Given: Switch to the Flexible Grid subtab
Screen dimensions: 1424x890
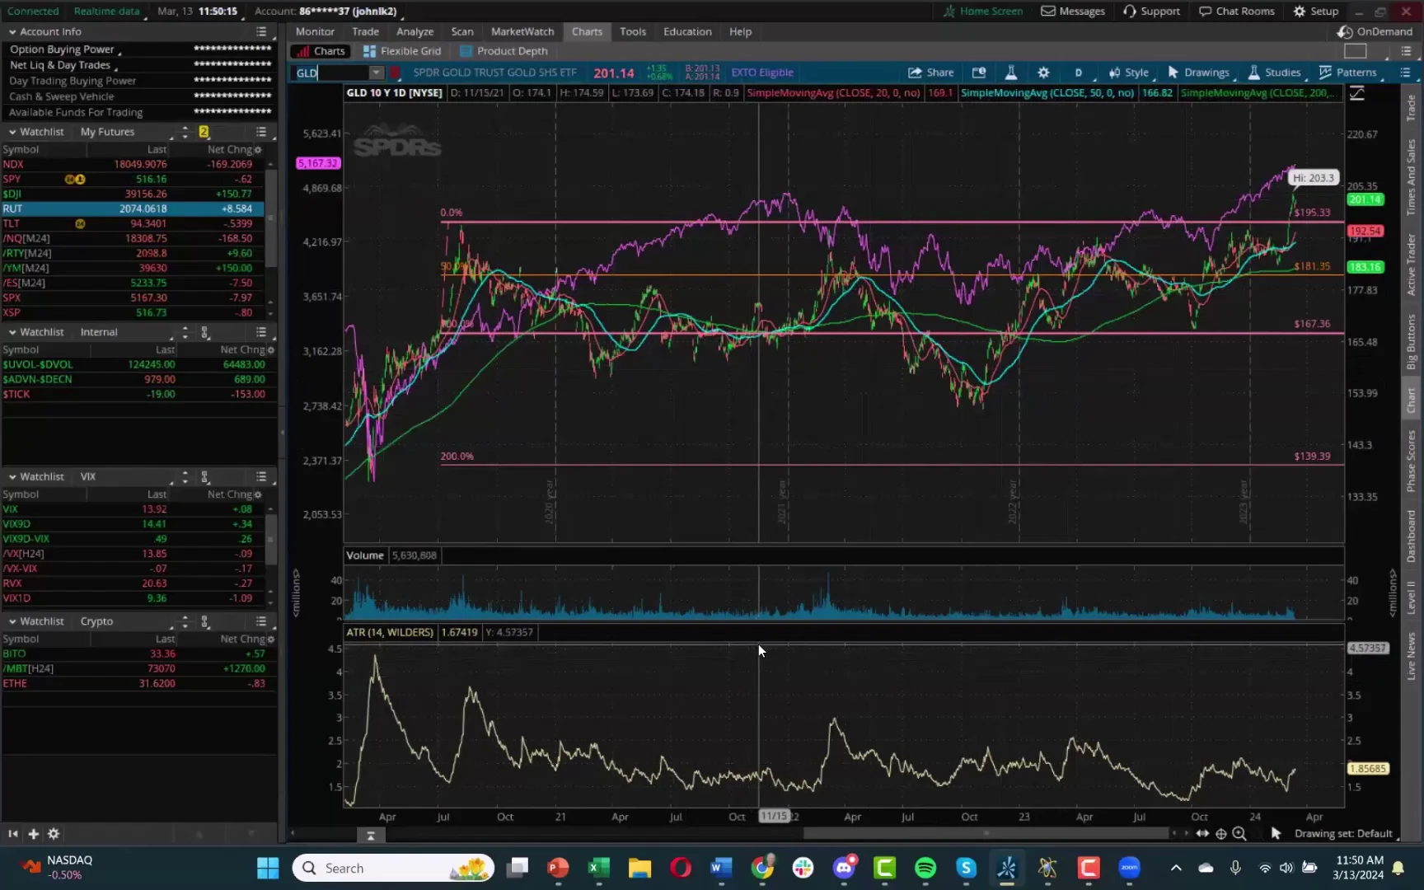Looking at the screenshot, I should click(403, 51).
